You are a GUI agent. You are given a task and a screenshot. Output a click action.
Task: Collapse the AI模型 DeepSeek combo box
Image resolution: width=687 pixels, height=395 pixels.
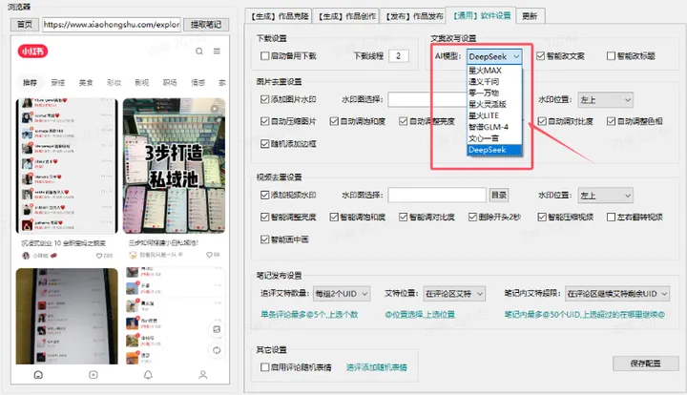pyautogui.click(x=494, y=56)
